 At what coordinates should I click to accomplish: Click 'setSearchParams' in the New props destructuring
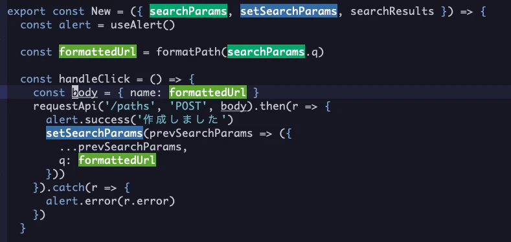click(288, 12)
